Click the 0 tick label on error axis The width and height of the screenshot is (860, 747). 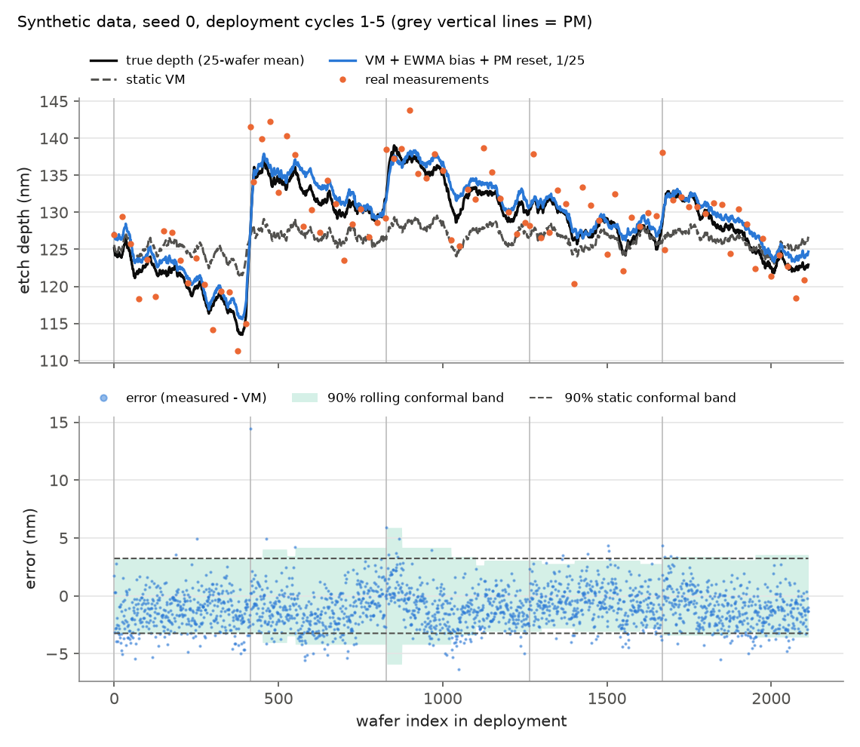(64, 596)
